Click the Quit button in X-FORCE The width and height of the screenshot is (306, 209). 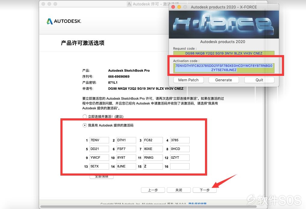259,80
